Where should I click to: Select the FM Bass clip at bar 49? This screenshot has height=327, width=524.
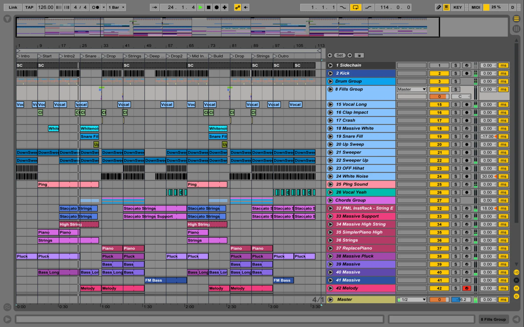[x=166, y=280]
